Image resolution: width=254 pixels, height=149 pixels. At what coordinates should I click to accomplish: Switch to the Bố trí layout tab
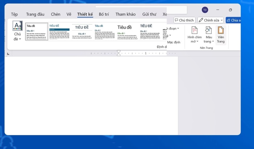pyautogui.click(x=104, y=14)
